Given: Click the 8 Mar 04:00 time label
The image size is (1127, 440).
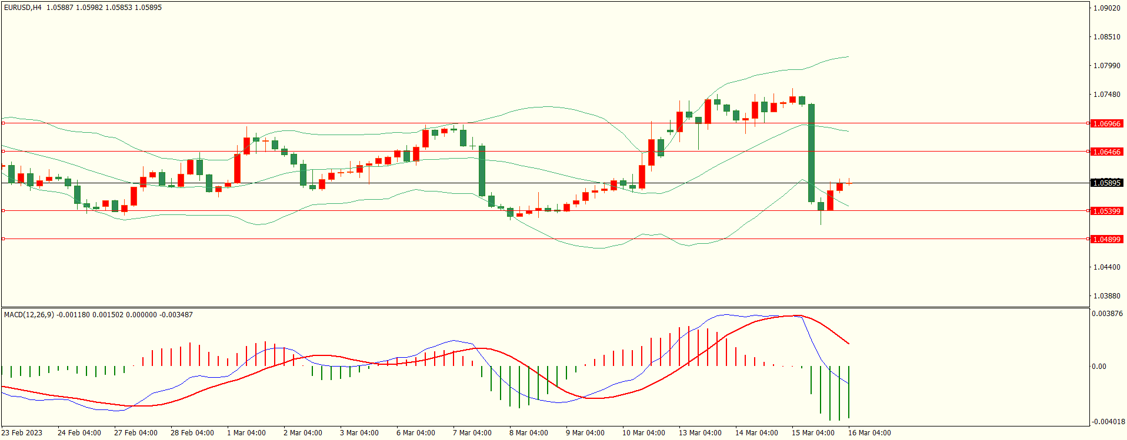Looking at the screenshot, I should [529, 433].
